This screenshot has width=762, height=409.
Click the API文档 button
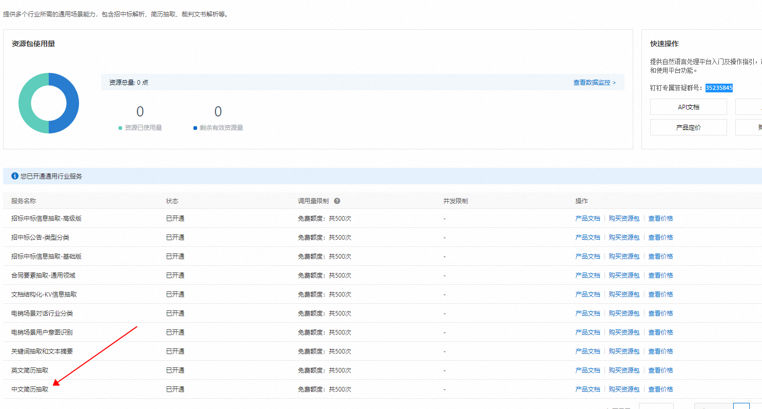(x=688, y=107)
